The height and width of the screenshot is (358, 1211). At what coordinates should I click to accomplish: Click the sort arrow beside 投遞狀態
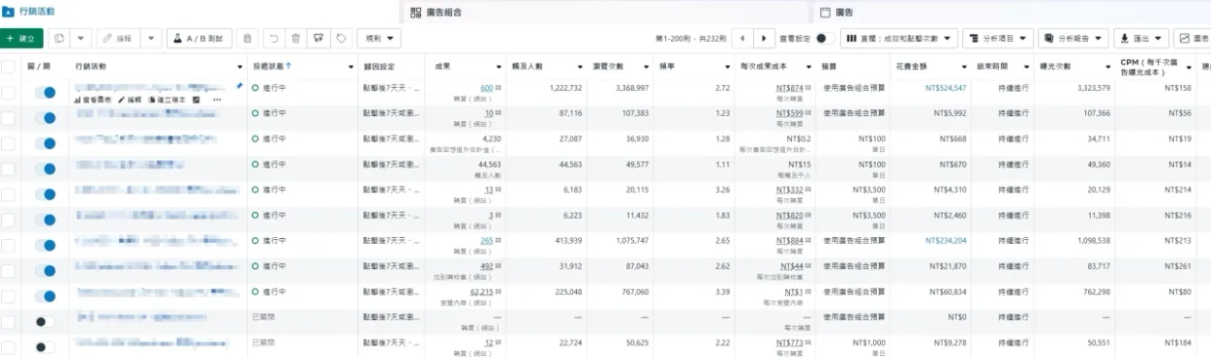point(289,65)
